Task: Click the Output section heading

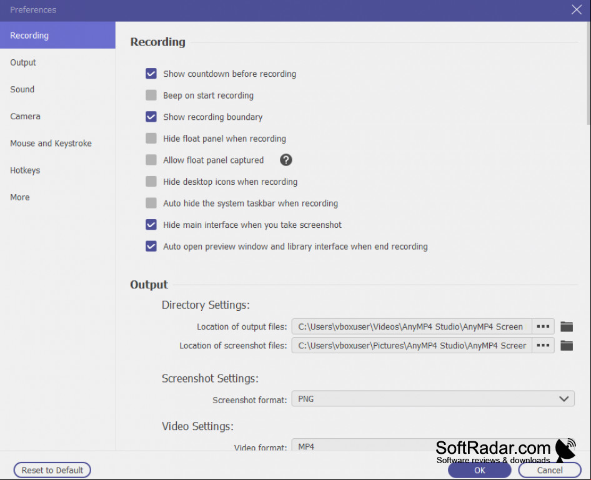Action: (x=149, y=284)
